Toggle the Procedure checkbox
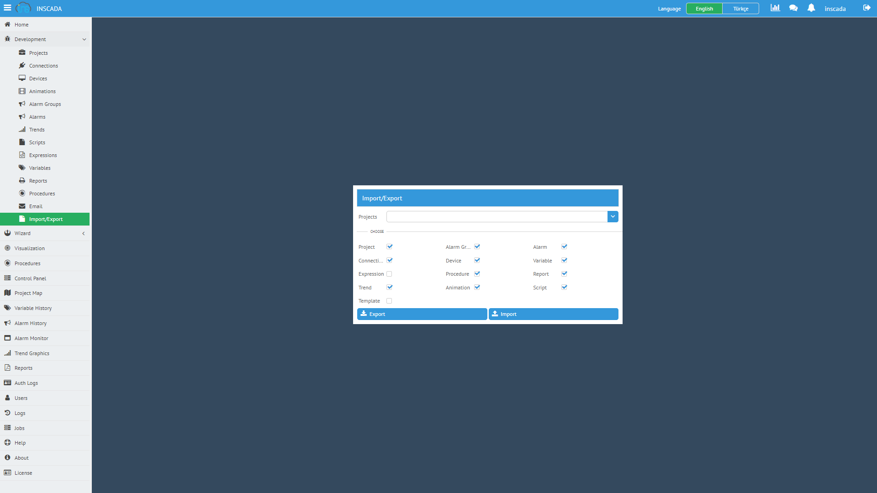Screen dimensions: 877x493 477,274
